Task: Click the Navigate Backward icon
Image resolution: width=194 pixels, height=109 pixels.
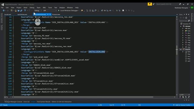Action: (x=4, y=11)
